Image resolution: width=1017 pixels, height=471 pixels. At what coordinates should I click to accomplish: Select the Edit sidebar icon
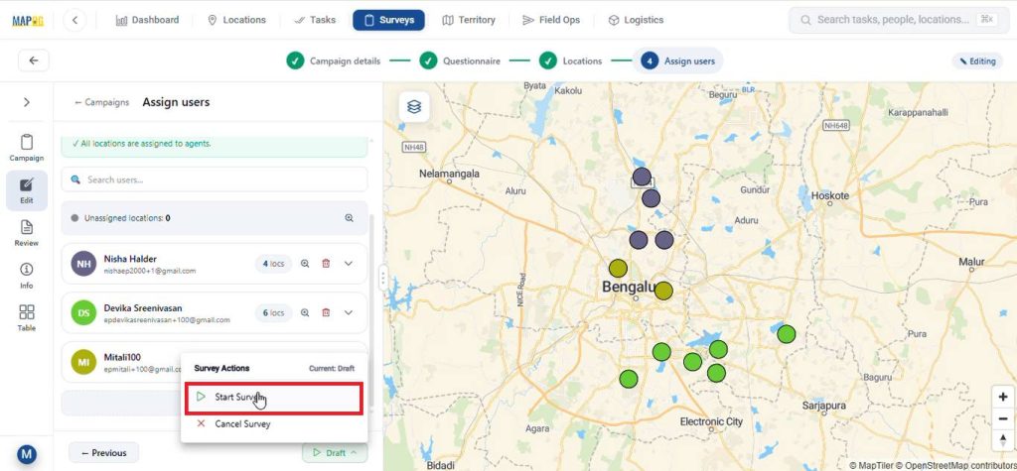[27, 190]
